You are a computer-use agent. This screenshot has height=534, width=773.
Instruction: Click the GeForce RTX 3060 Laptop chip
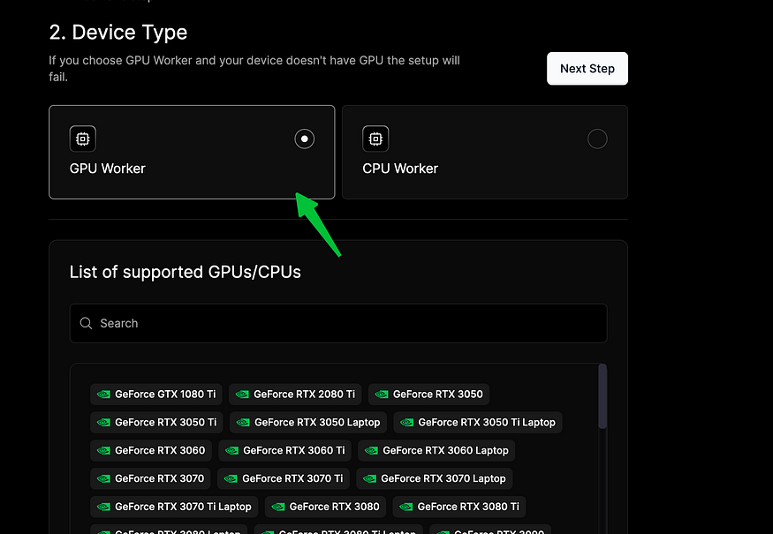(x=436, y=450)
